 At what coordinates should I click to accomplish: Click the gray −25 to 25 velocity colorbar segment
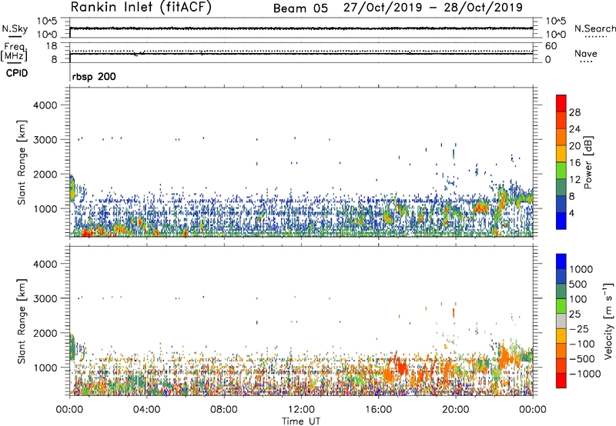(x=561, y=321)
